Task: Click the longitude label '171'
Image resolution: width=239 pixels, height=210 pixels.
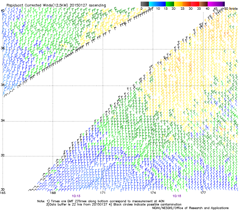Action: 103,193
